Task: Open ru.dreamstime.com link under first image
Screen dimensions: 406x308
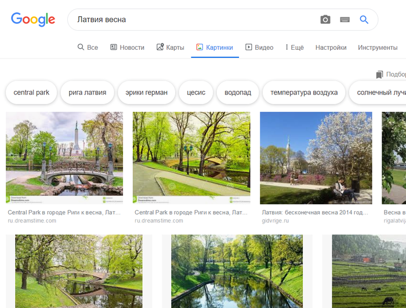Action: coord(32,221)
